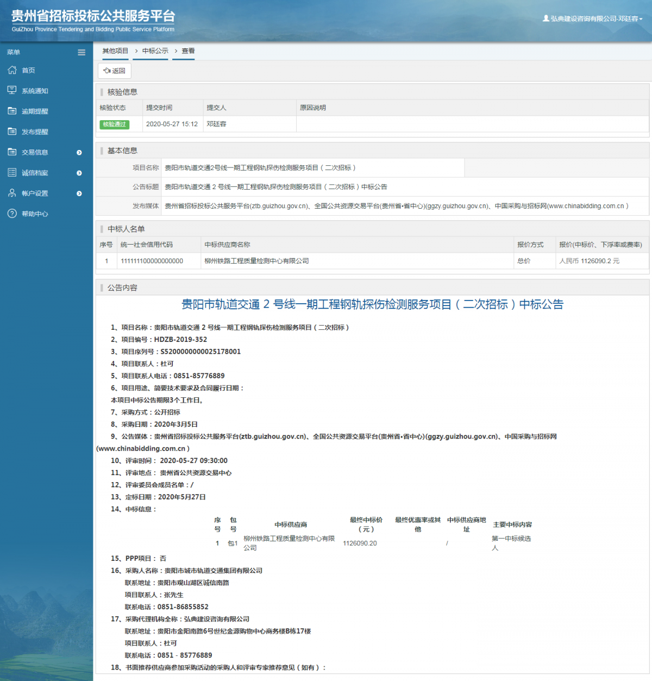Select project number HDZB-2019-352 line
Screen dimensions: 652x681
click(x=159, y=340)
